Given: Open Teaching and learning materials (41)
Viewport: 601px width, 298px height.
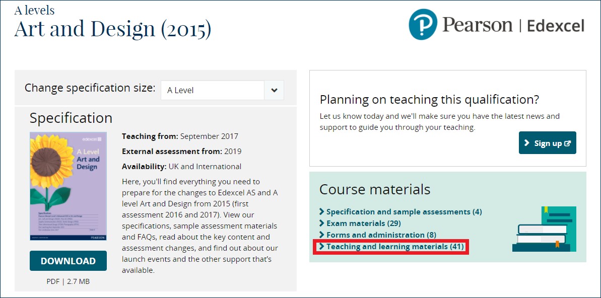Looking at the screenshot, I should coord(395,247).
